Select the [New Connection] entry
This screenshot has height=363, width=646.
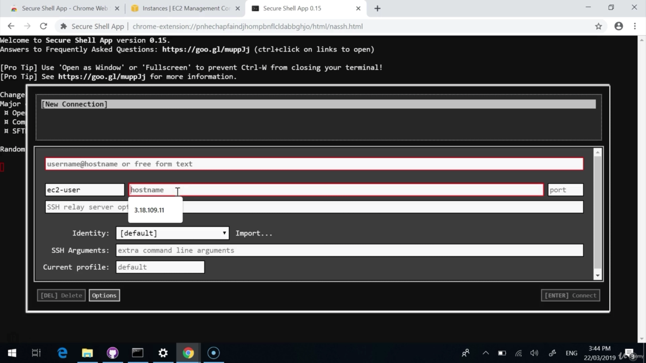click(x=318, y=104)
